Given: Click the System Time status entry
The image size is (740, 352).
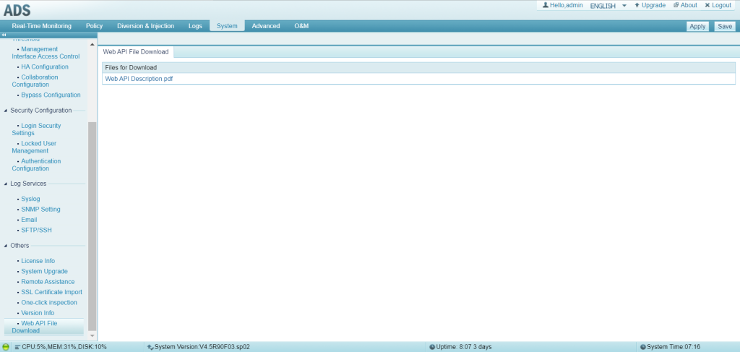Looking at the screenshot, I should [x=670, y=347].
